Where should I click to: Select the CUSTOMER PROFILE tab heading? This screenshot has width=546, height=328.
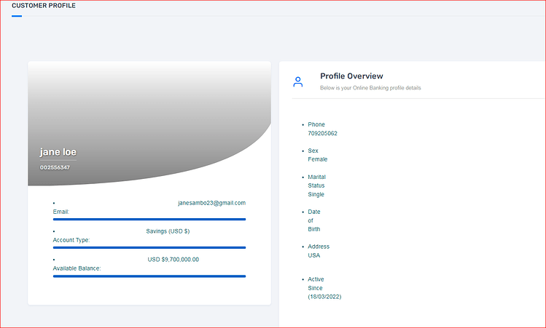[44, 6]
